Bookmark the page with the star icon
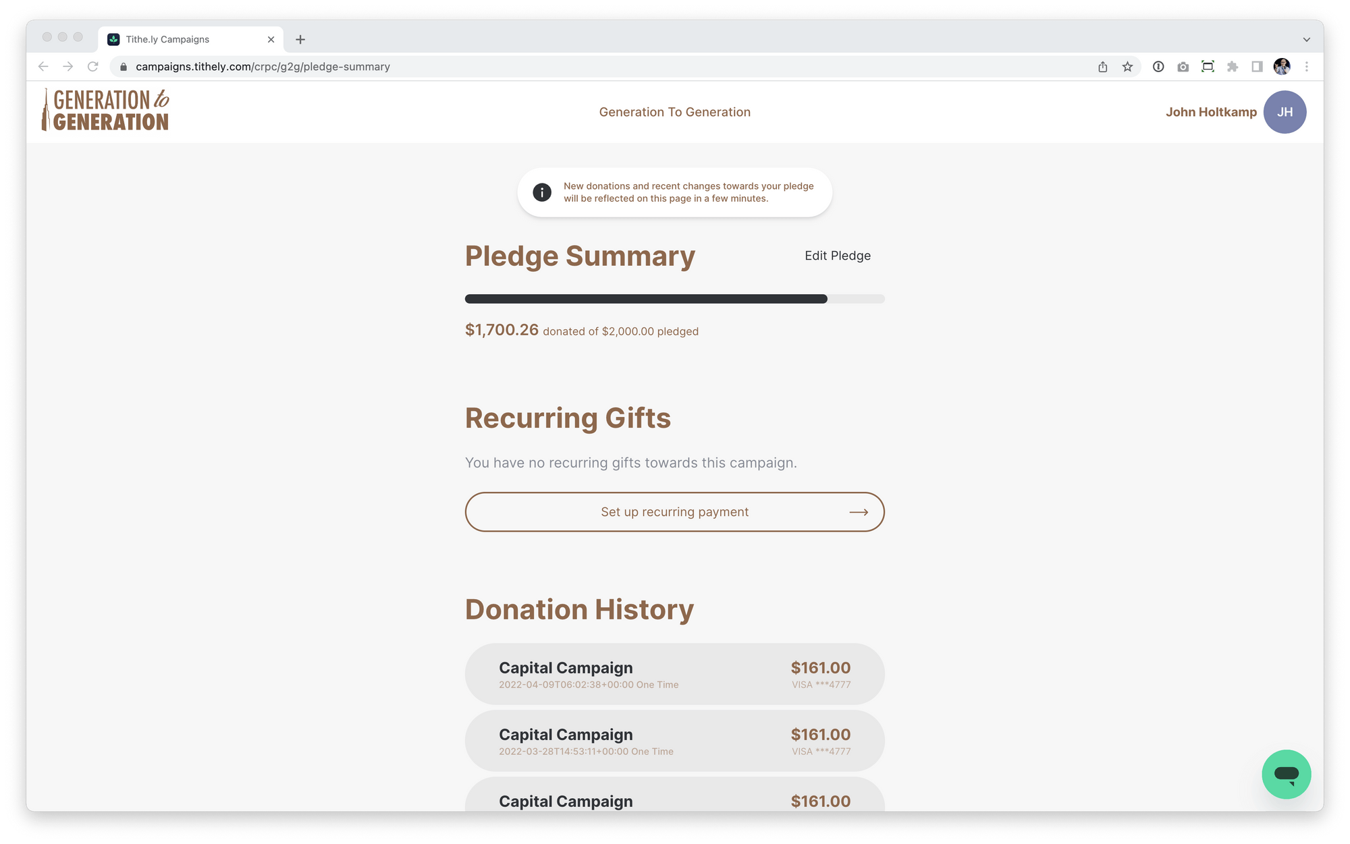The height and width of the screenshot is (844, 1350). point(1127,66)
